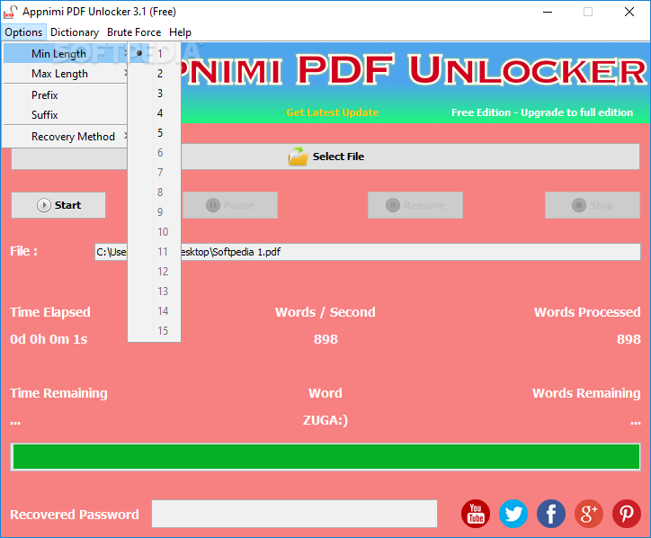Close the Appnimi PDF Unlocker window

click(x=629, y=12)
